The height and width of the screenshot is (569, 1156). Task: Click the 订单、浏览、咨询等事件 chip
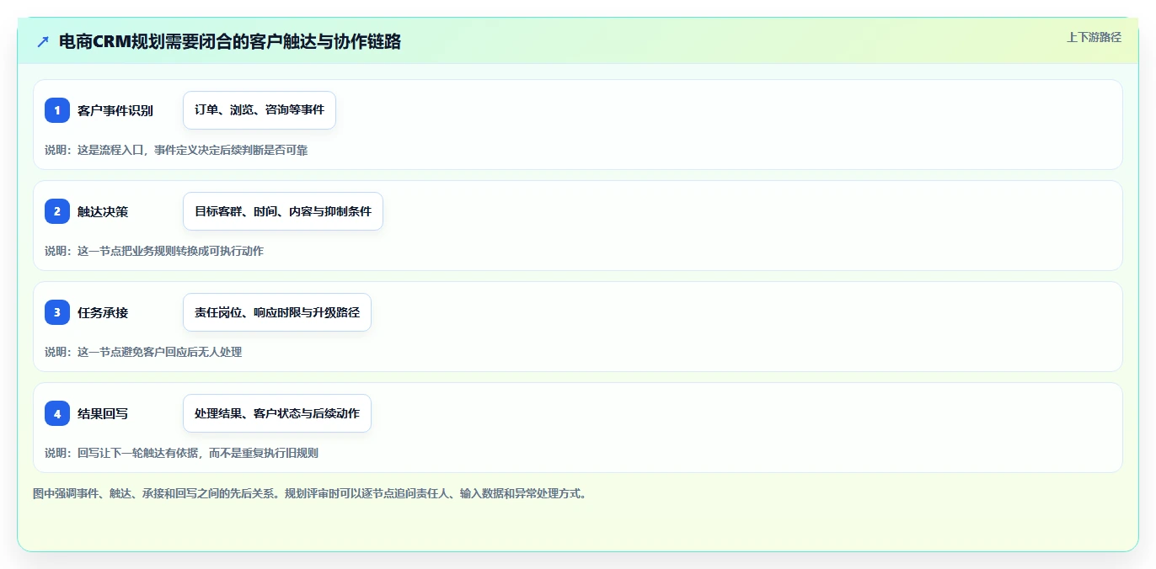260,110
